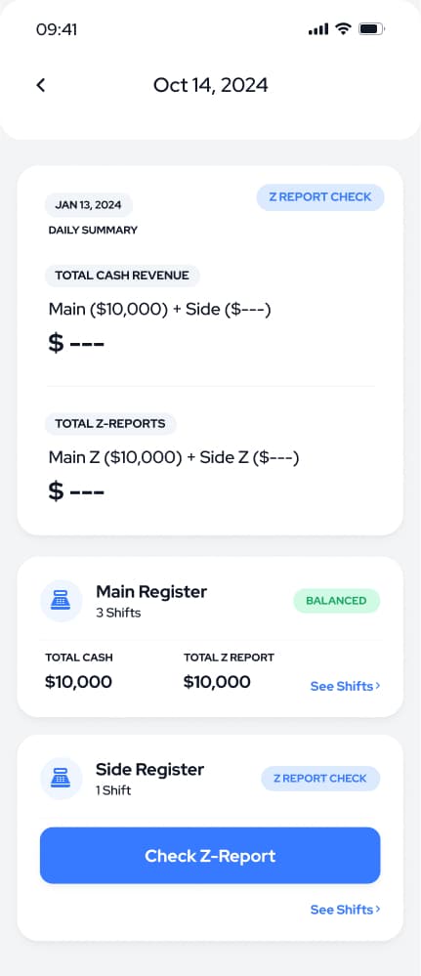Tap the Oct 14, 2024 header title
Viewport: 421px width, 976px height.
coord(211,85)
